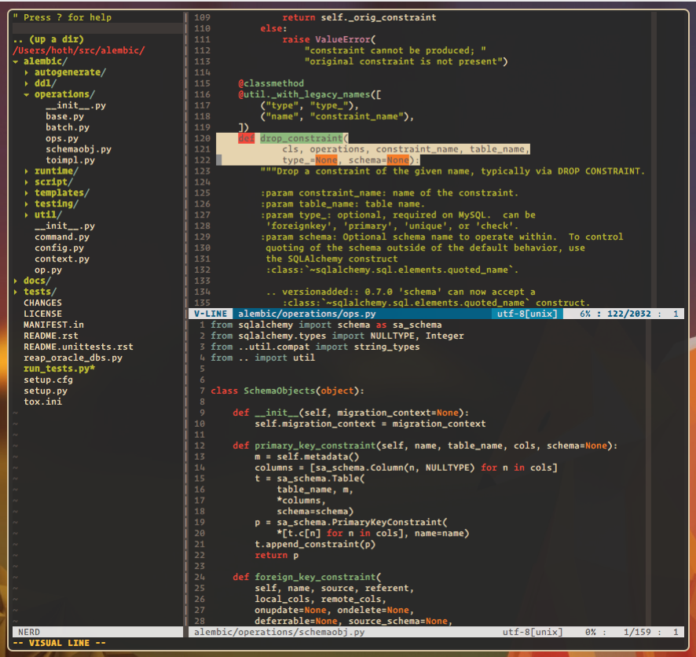Click alembic/operations/ops.py status line filename
The height and width of the screenshot is (657, 696).
click(307, 314)
